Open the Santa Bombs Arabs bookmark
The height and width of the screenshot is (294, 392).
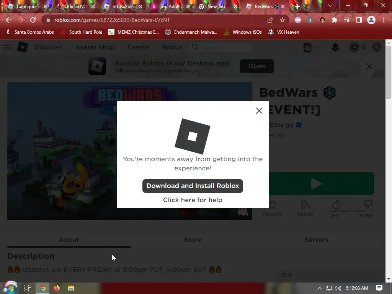coord(30,32)
